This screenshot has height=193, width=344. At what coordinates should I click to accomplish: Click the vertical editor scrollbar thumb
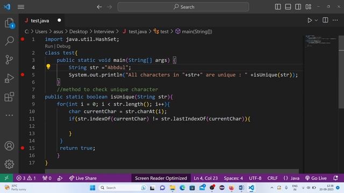click(341, 72)
